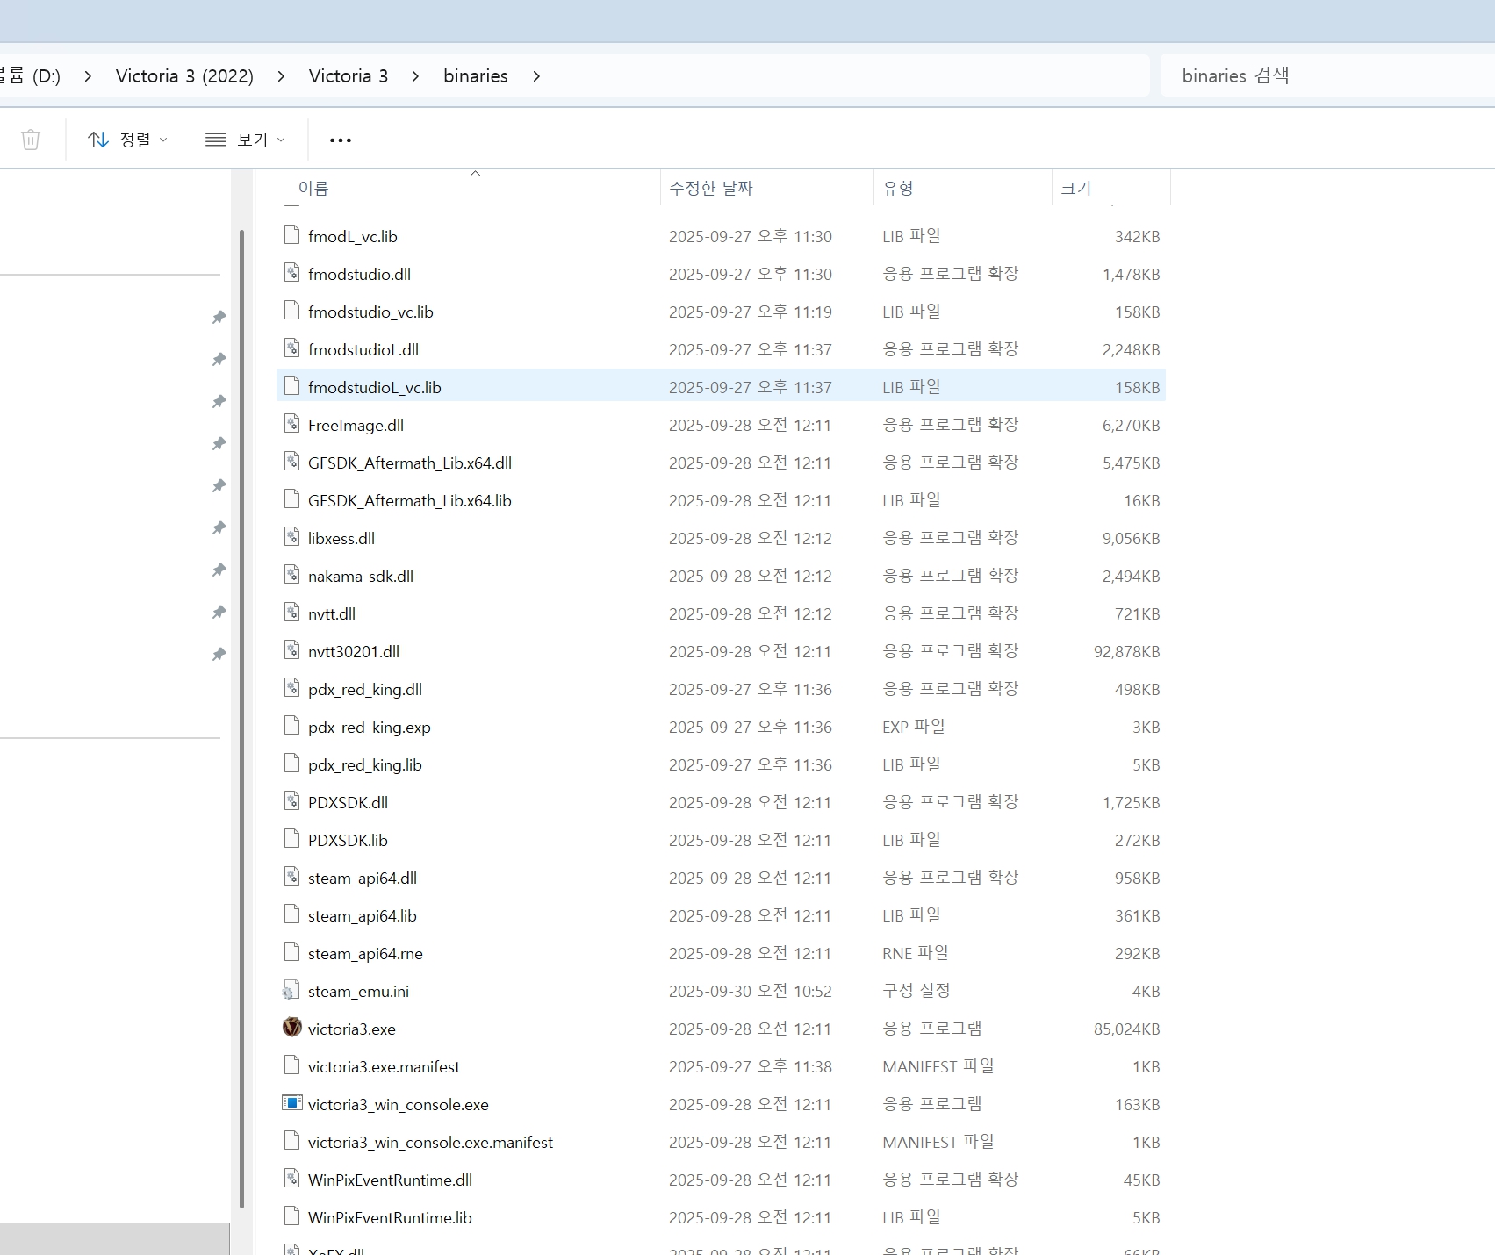Select the steam_api64.rne file icon

click(x=291, y=952)
